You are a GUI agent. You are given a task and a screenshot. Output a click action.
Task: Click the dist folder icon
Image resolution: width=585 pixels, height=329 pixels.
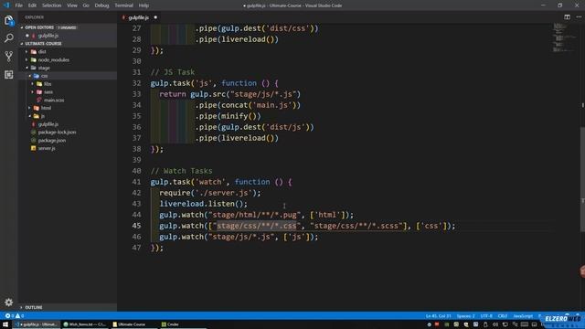[x=34, y=51]
